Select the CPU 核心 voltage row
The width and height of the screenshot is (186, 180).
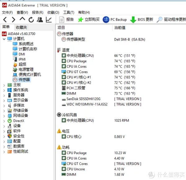93,136
